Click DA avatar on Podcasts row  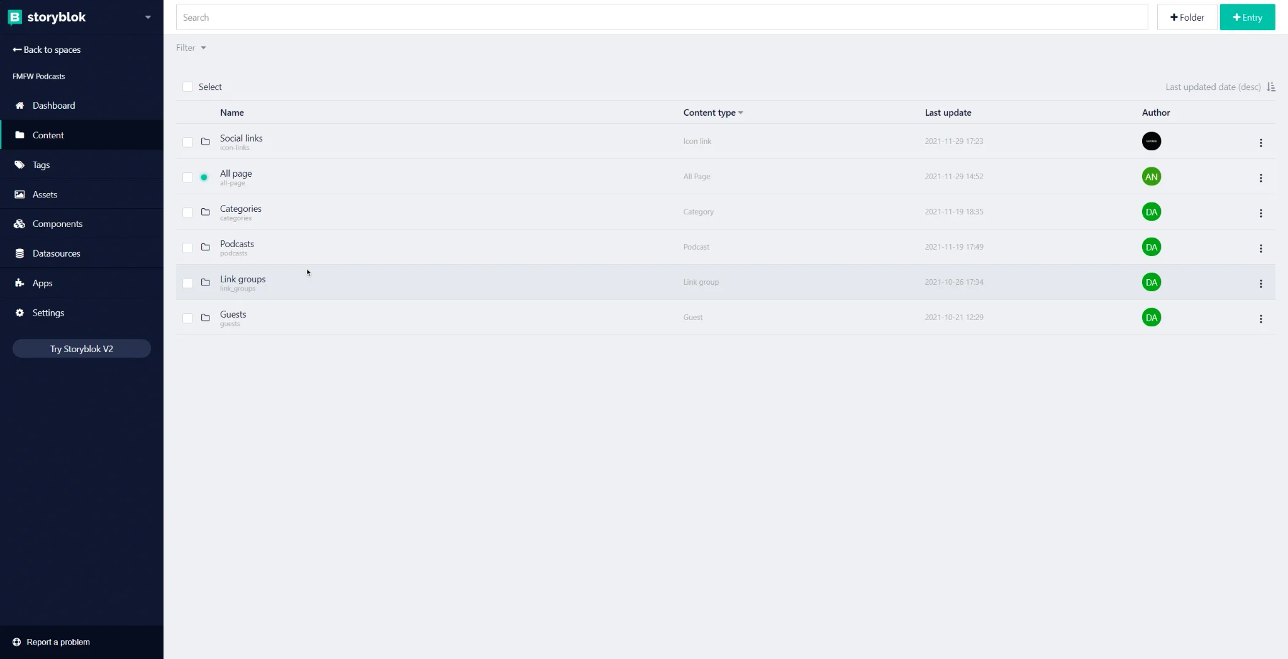click(x=1151, y=246)
